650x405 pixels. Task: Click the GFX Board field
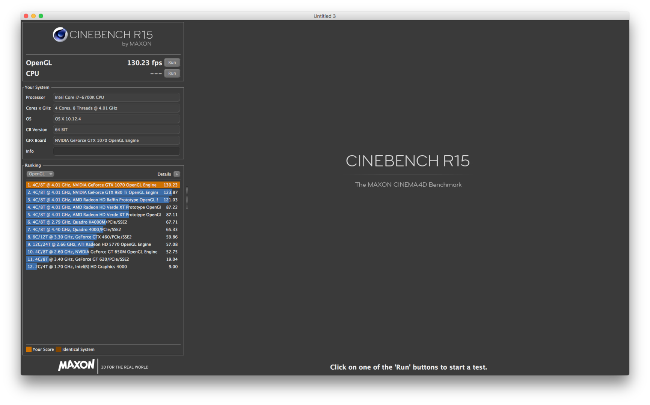pyautogui.click(x=116, y=141)
